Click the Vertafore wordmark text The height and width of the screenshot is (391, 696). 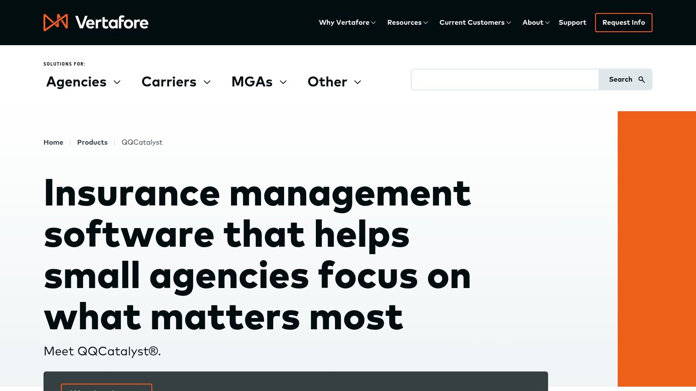[x=112, y=23]
